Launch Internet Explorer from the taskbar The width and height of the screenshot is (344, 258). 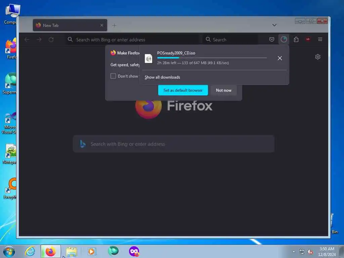pyautogui.click(x=30, y=251)
